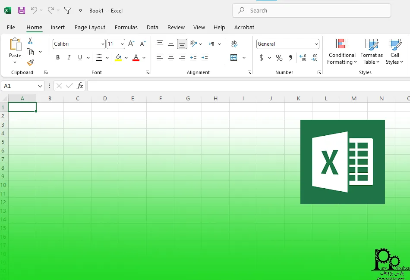The height and width of the screenshot is (280, 410).
Task: Click the Increase Indent icon
Action: click(205, 58)
